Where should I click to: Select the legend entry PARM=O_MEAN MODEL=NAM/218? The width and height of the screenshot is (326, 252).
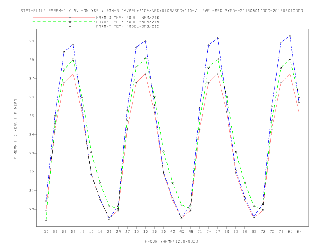(128, 17)
